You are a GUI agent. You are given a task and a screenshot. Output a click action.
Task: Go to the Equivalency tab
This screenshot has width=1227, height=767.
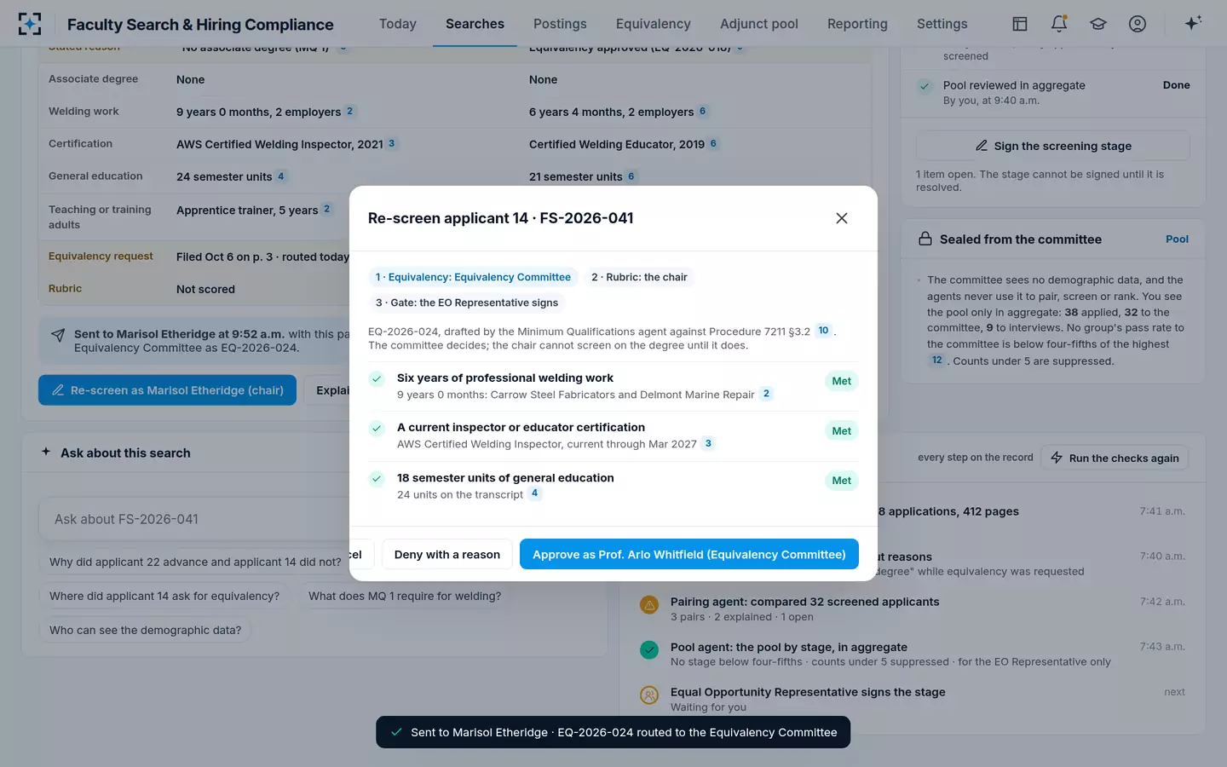(x=654, y=24)
